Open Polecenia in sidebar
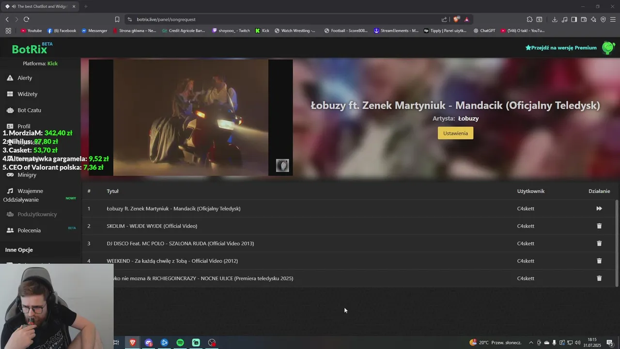This screenshot has height=349, width=620. coord(29,230)
